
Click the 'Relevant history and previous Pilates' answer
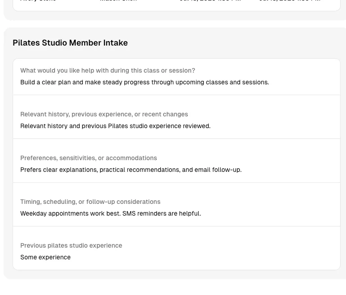pyautogui.click(x=115, y=126)
